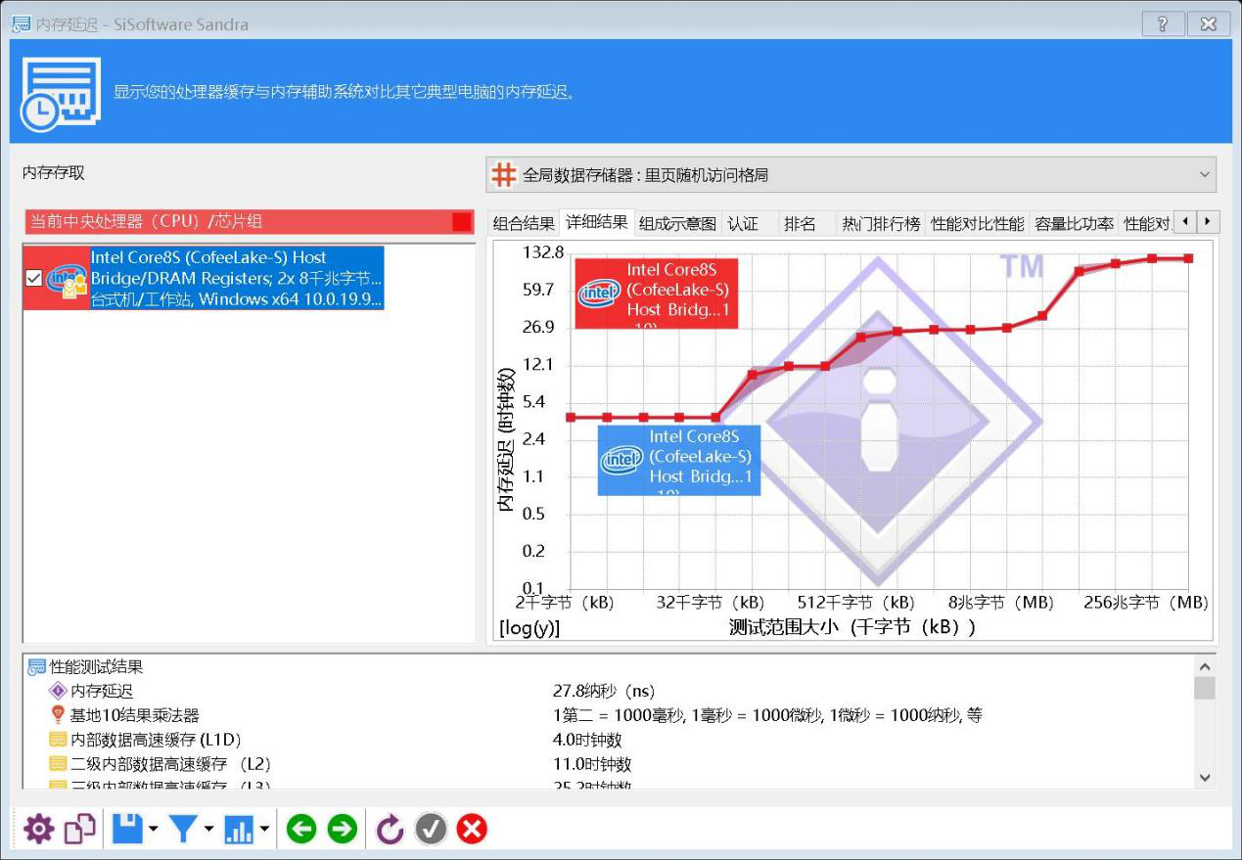This screenshot has height=860, width=1242.
Task: Select the 热门排行榜 tab
Action: 881,223
